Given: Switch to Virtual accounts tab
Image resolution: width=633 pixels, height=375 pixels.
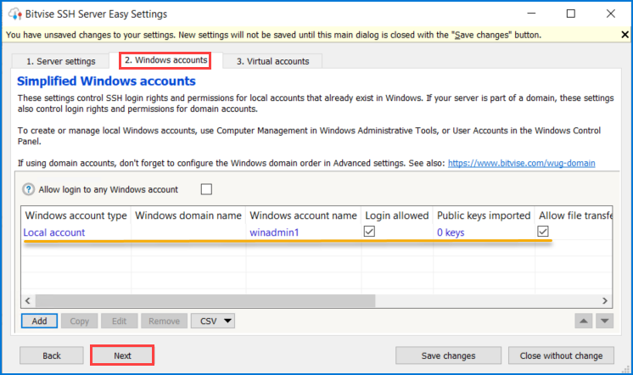Looking at the screenshot, I should click(272, 61).
